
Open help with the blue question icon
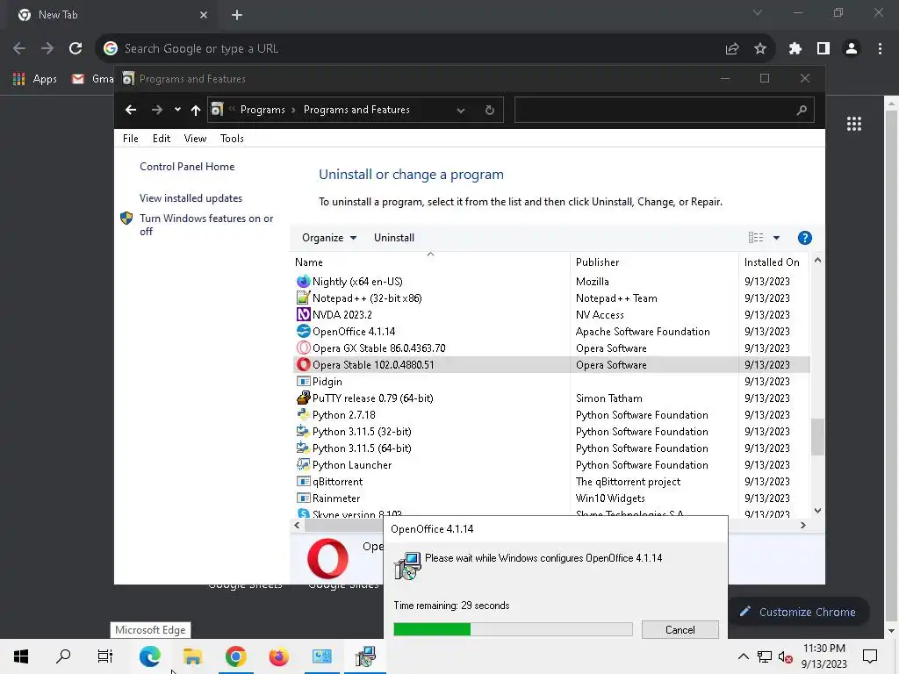804,238
